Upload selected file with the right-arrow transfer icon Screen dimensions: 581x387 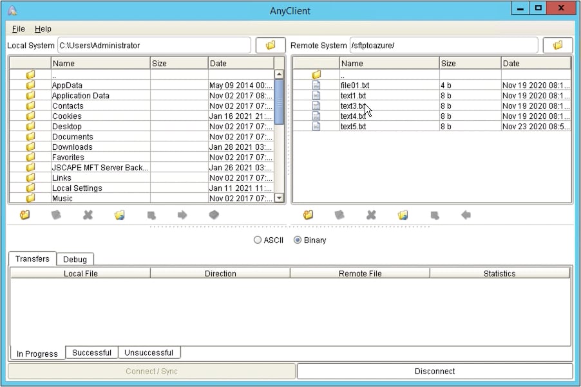coord(183,215)
